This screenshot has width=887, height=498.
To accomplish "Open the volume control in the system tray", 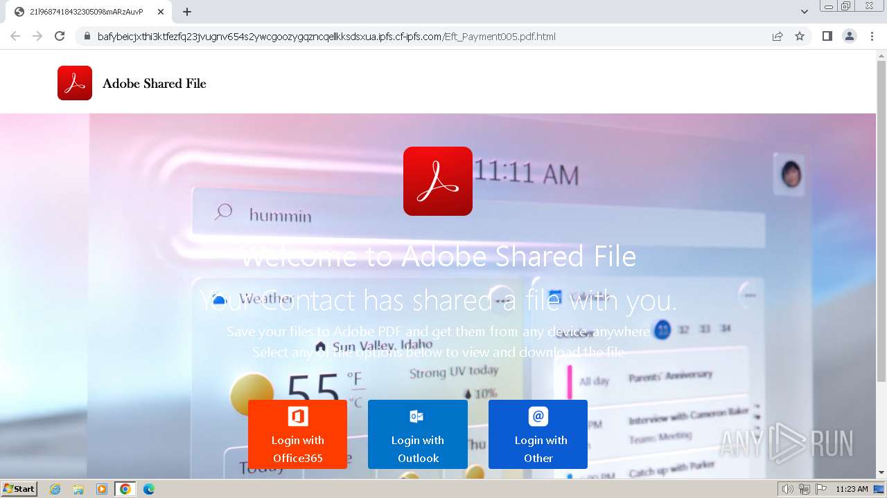I will (788, 489).
